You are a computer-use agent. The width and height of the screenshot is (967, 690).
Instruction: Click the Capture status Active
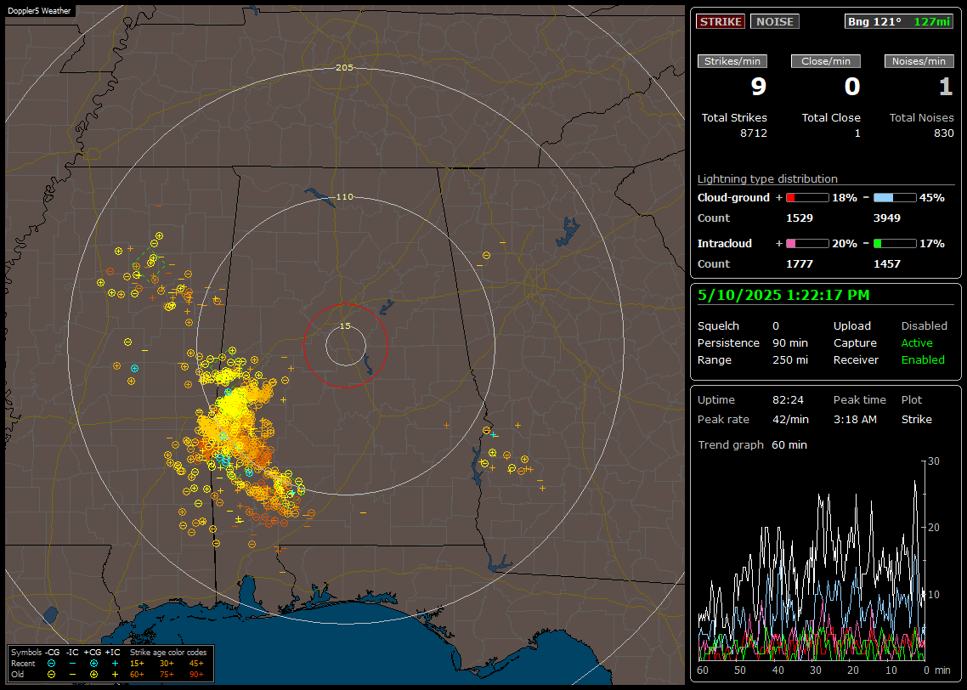(x=917, y=342)
